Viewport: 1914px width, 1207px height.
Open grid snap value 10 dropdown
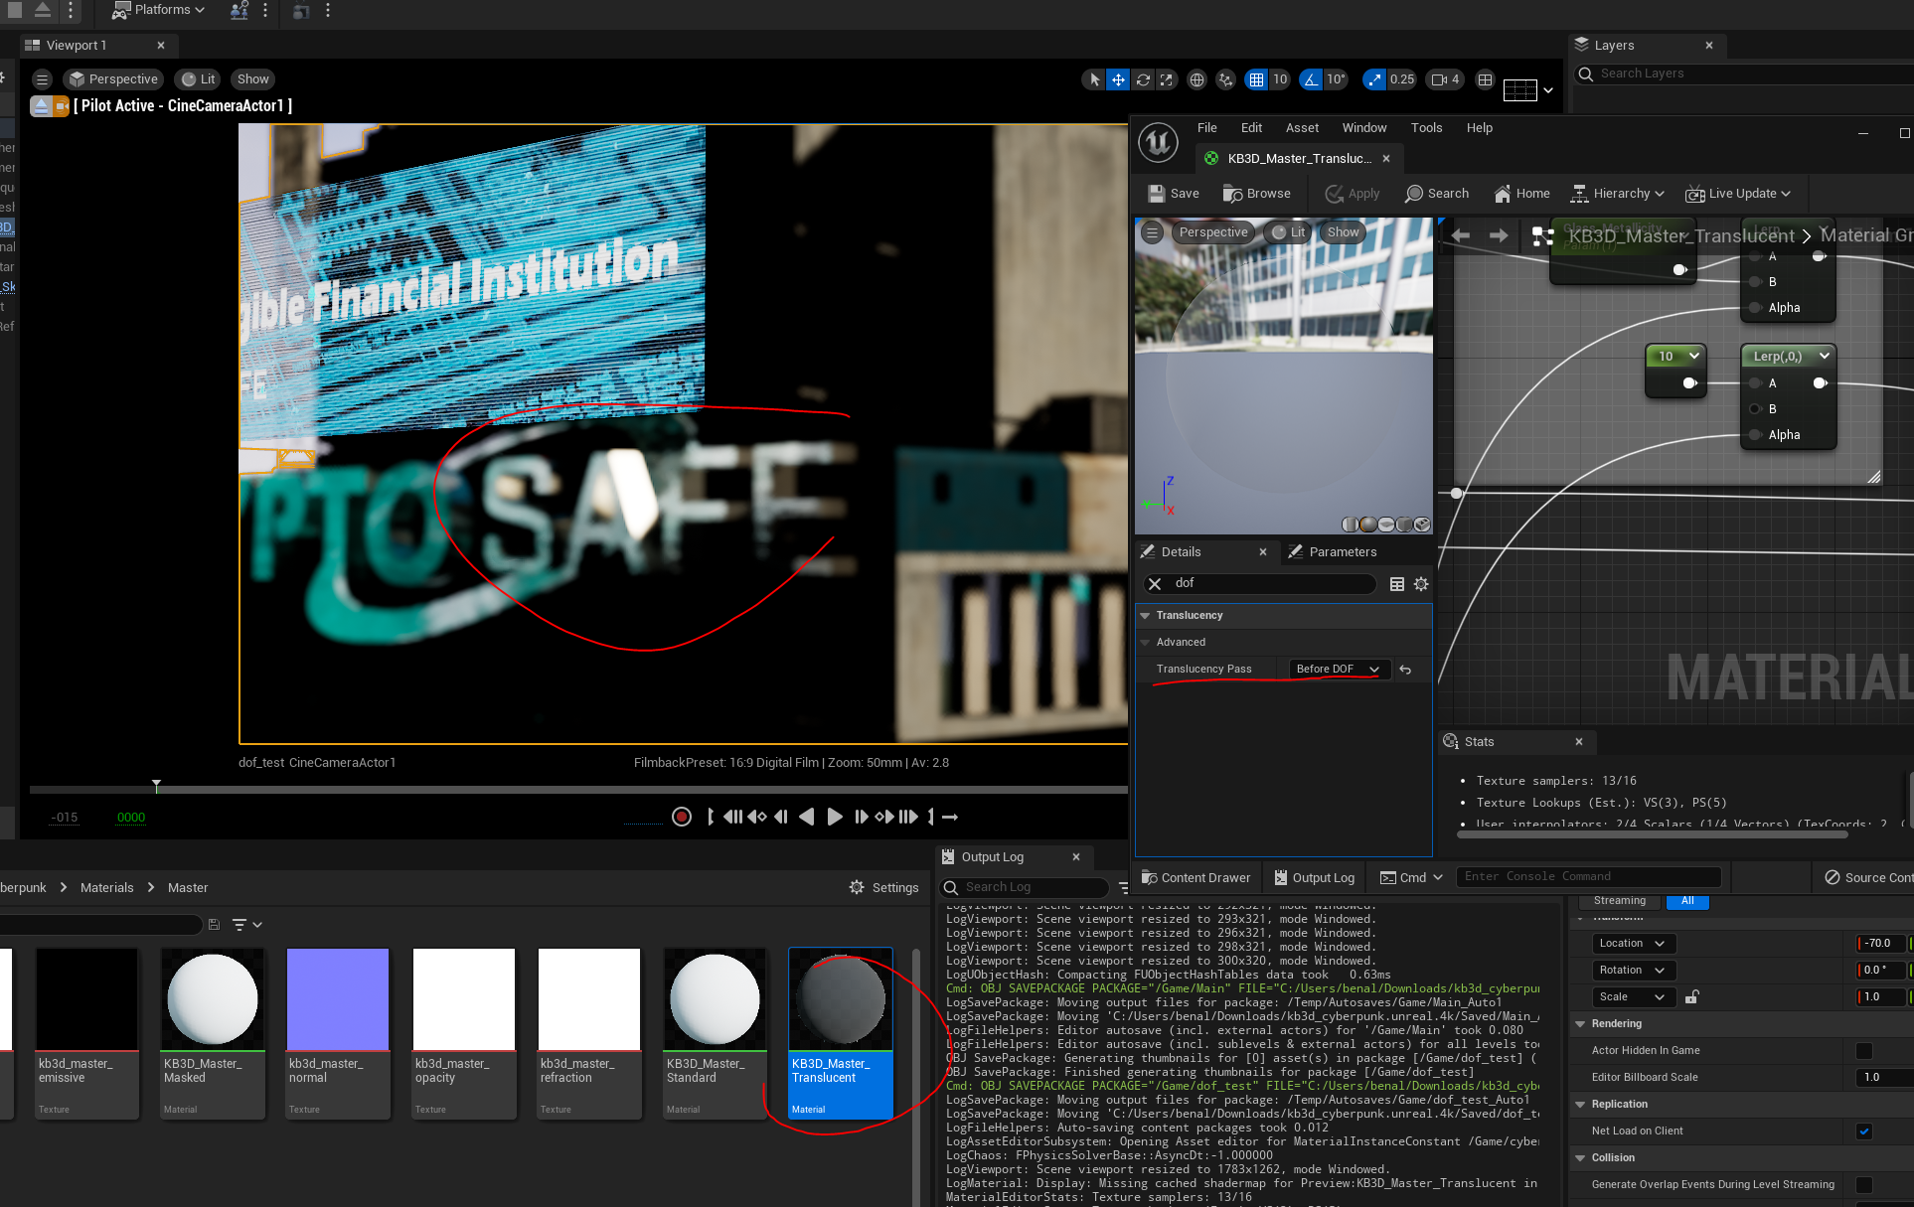(1280, 79)
